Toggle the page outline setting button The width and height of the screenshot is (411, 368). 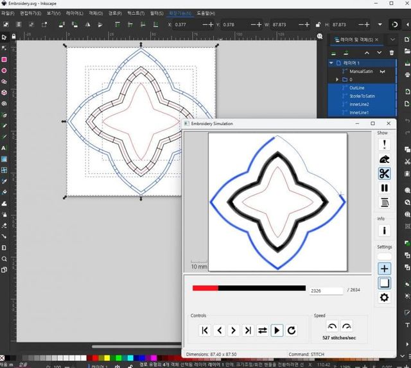(384, 283)
